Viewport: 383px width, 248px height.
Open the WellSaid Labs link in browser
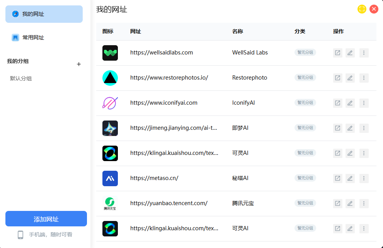pos(337,53)
